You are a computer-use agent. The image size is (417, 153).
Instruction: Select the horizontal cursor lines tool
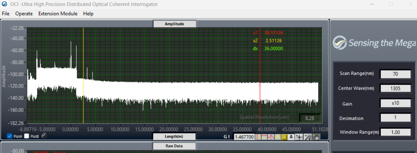tap(265, 137)
